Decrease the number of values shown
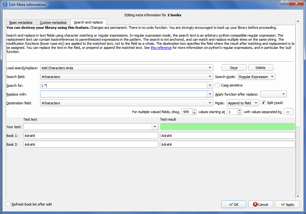The height and width of the screenshot is (214, 306). click(x=194, y=113)
